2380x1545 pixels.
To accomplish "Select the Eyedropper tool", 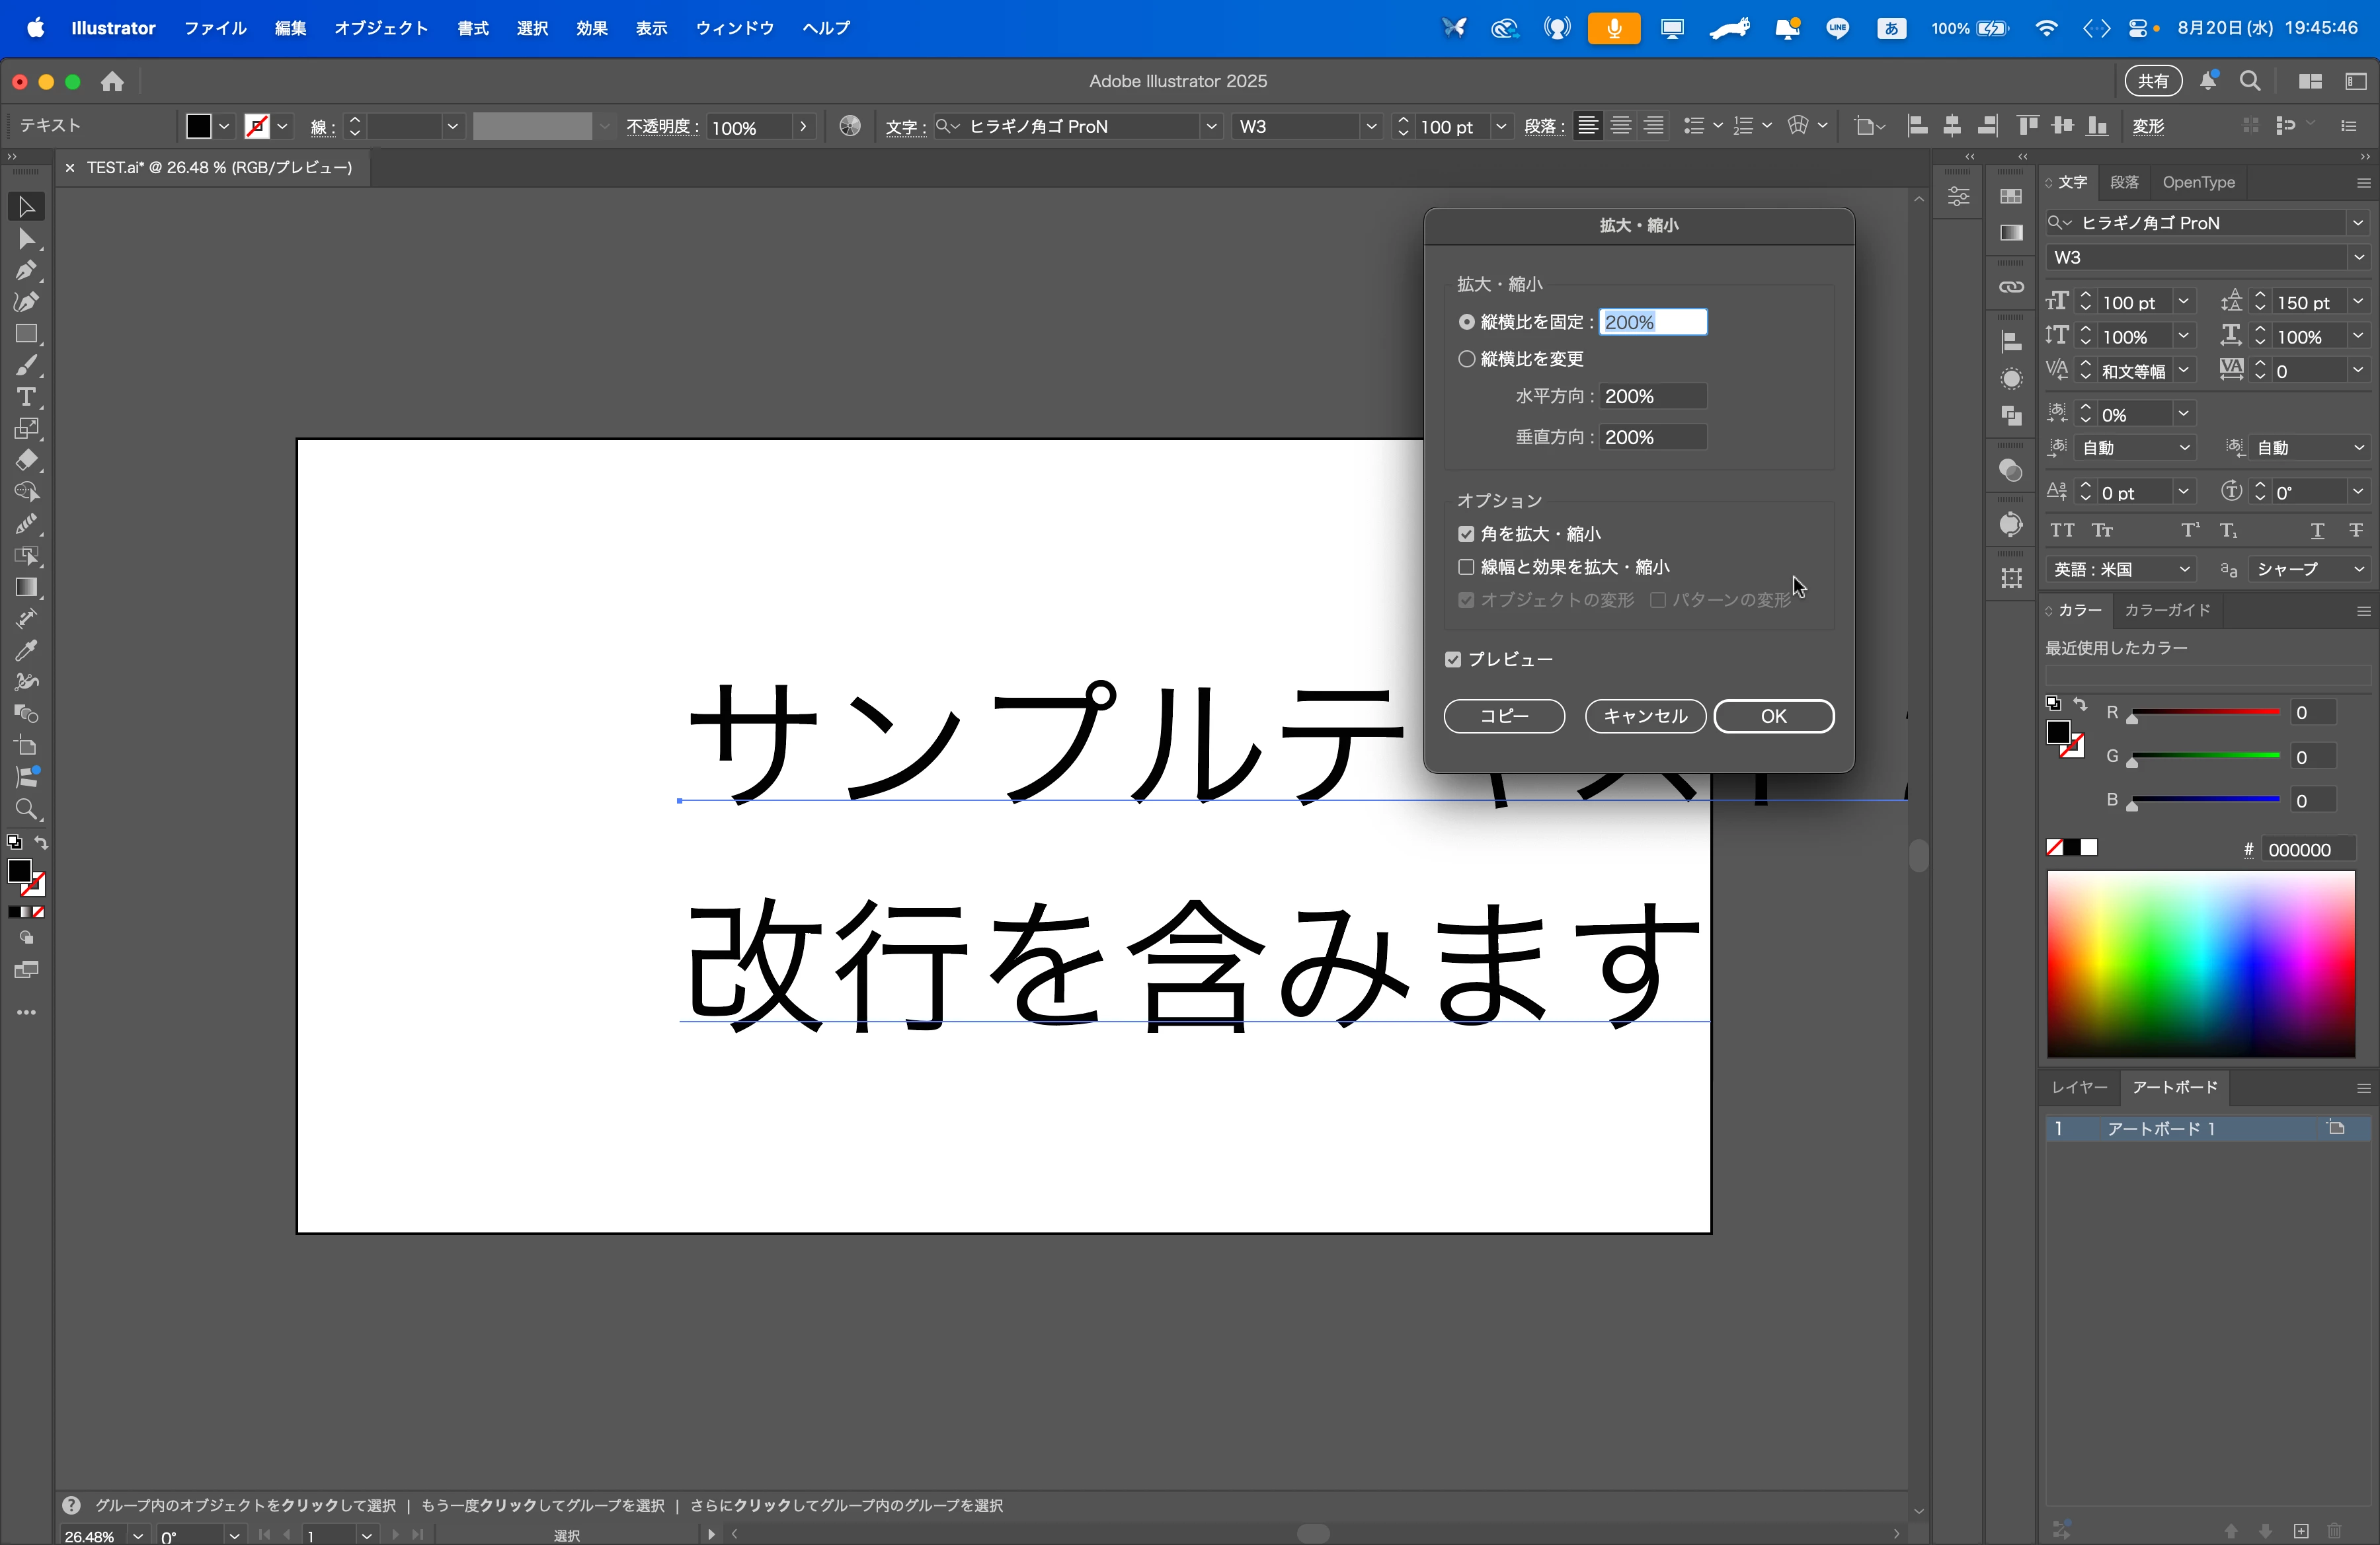I will 26,651.
